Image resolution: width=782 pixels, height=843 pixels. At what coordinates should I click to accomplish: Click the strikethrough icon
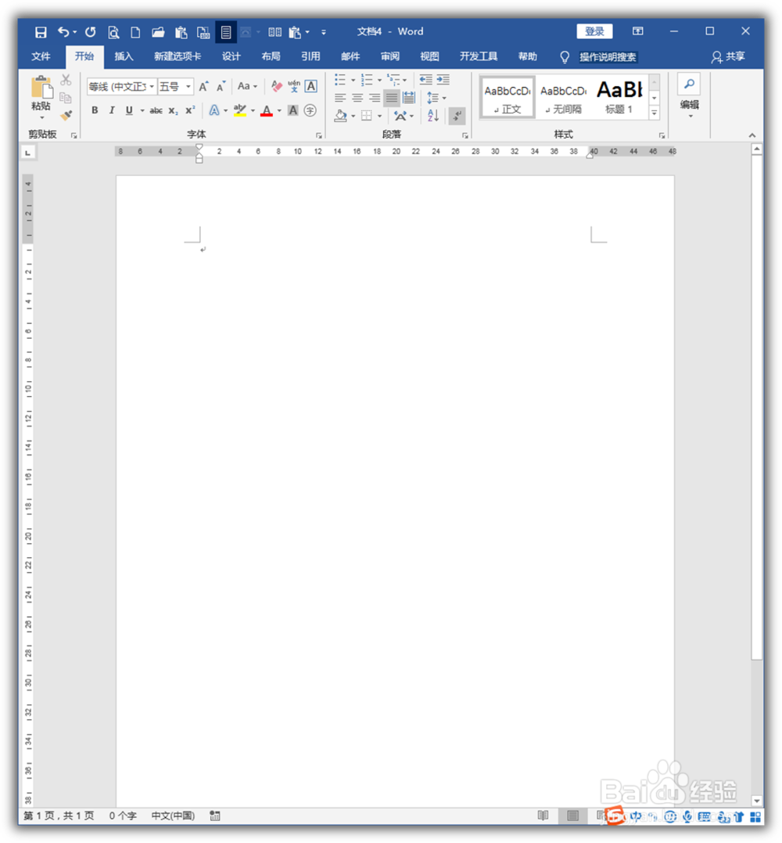pyautogui.click(x=156, y=110)
